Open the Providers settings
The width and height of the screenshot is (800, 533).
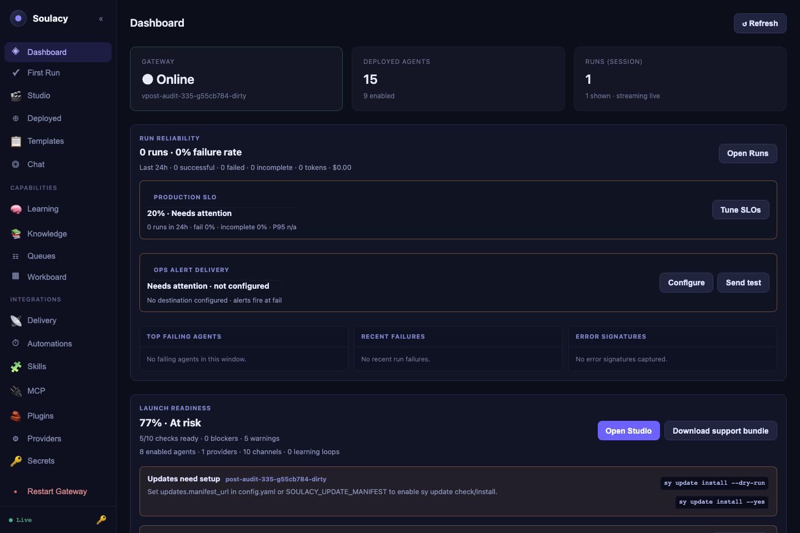58,439
